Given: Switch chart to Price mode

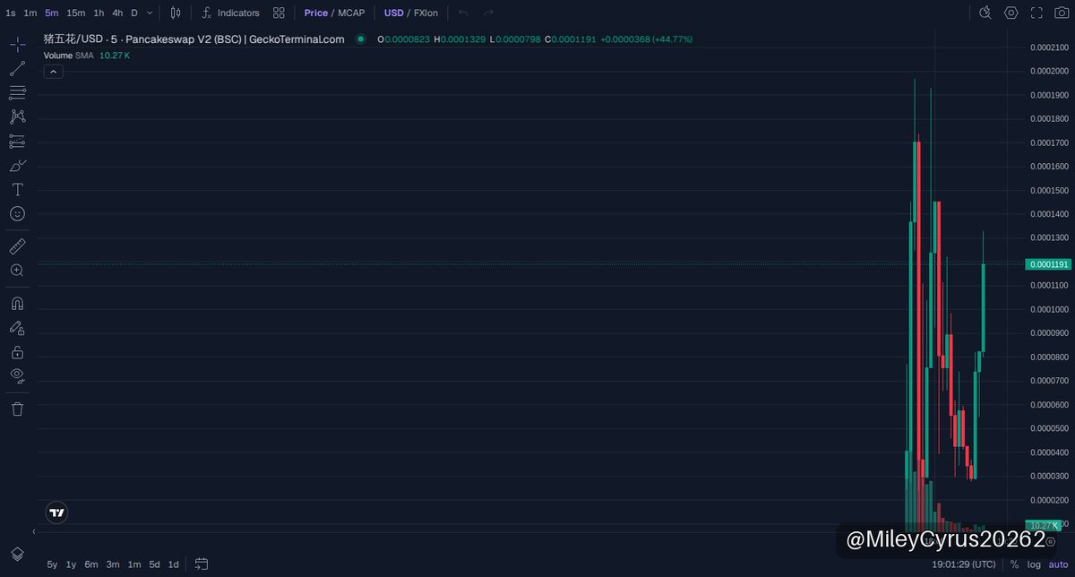Looking at the screenshot, I should point(315,13).
